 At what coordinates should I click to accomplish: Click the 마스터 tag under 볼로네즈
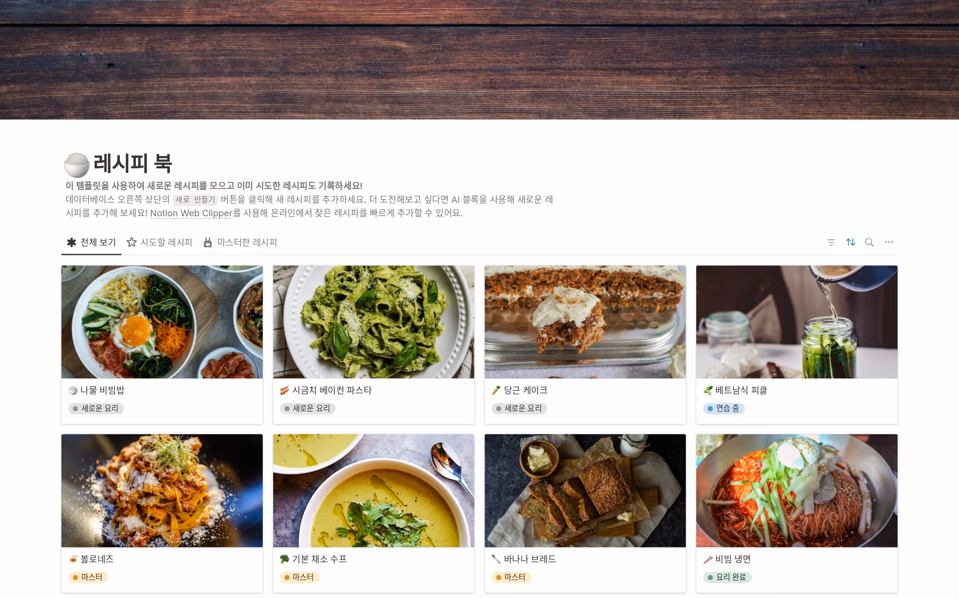tap(88, 577)
